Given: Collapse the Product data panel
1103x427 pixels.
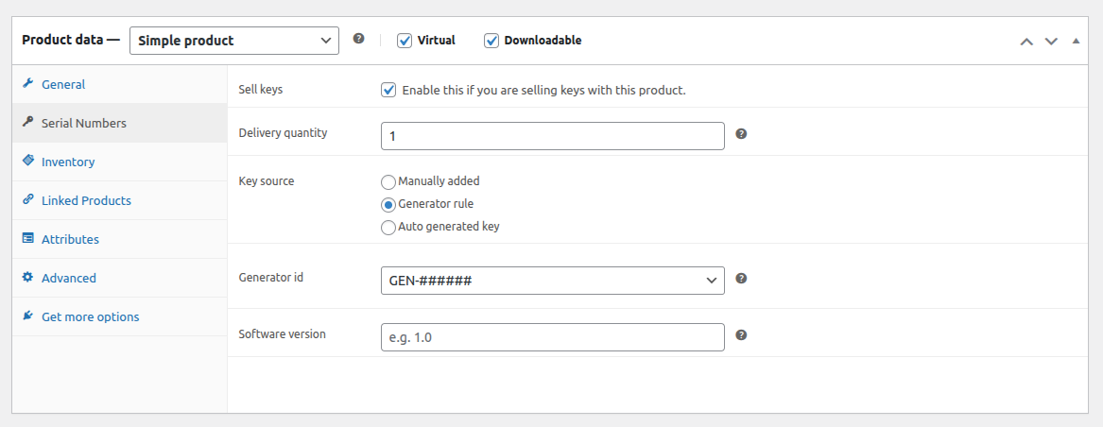Looking at the screenshot, I should click(1076, 41).
